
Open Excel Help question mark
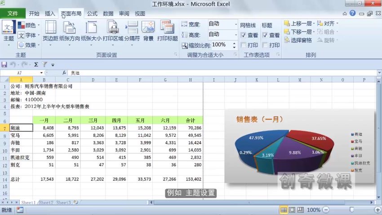352,13
